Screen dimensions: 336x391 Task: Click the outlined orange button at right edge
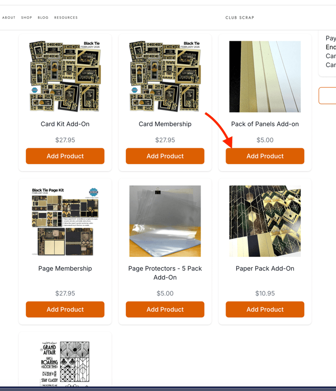click(x=327, y=95)
